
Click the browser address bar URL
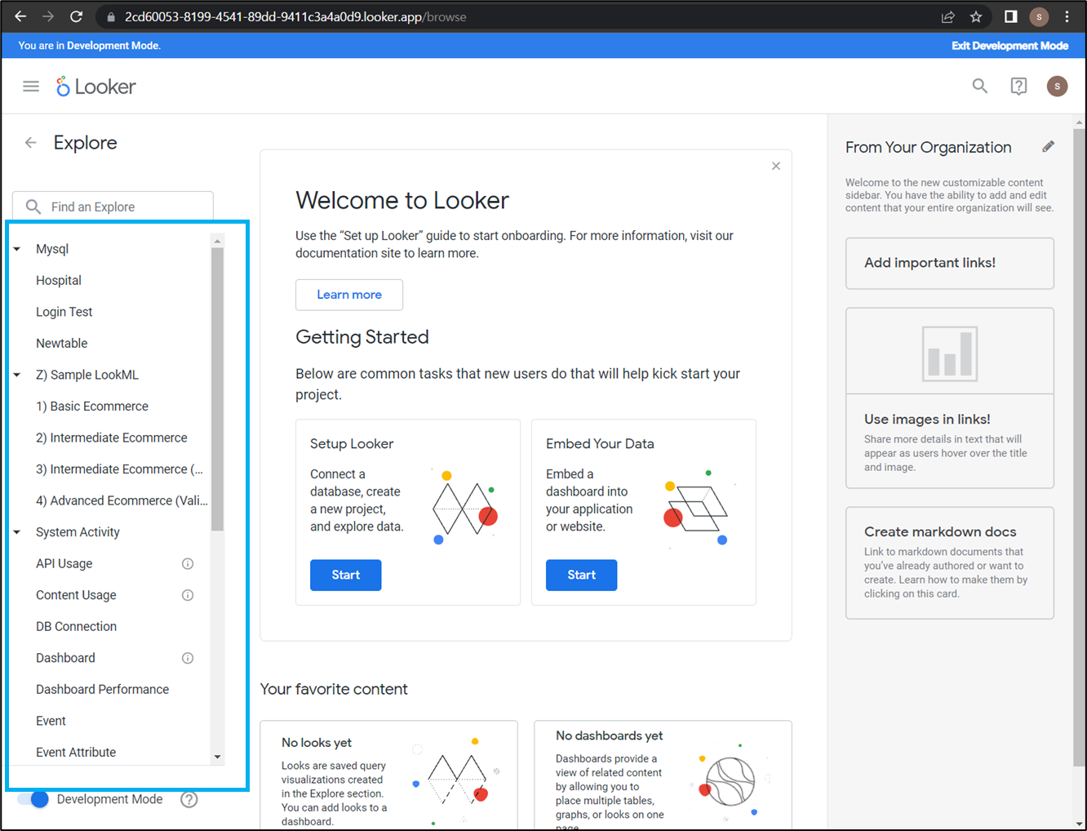(295, 16)
